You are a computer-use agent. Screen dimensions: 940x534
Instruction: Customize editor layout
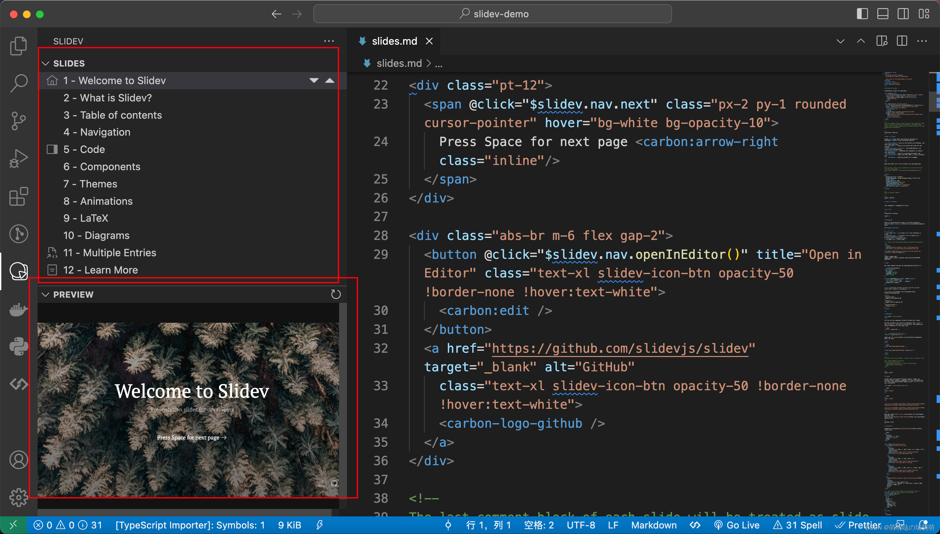924,14
